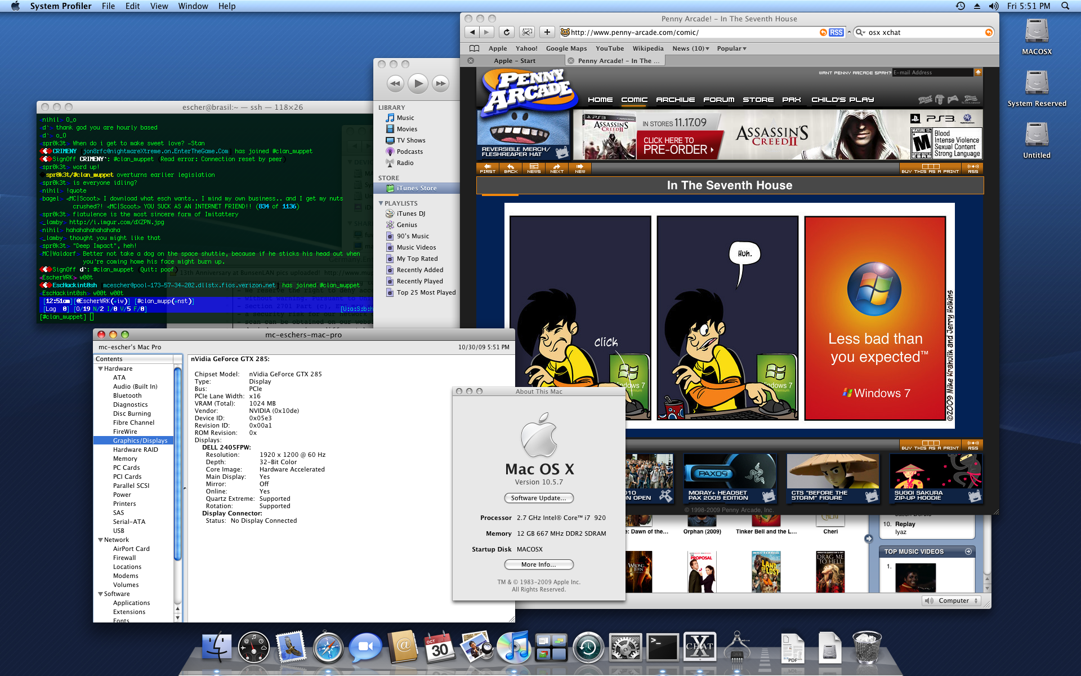Viewport: 1081px width, 676px height.
Task: Click FORUM in the Penny Arcade nav
Action: click(x=719, y=100)
